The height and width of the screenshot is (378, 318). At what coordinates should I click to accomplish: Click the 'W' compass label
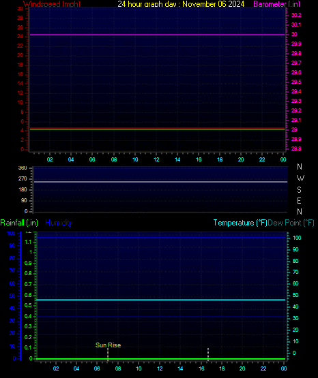pos(300,178)
